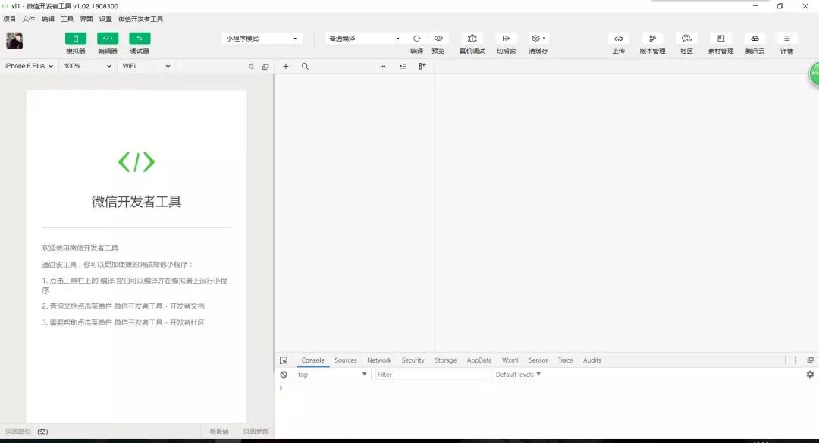Switch to the Sources tab

coord(346,360)
